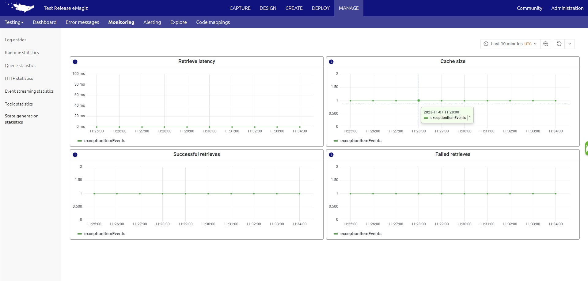Open the Alerting tab
This screenshot has height=281, width=588.
152,22
